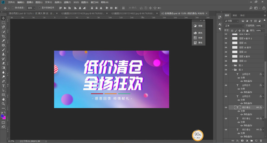Collapse effects of selected 低价清仓 layer
267x143 pixels.
(263, 107)
